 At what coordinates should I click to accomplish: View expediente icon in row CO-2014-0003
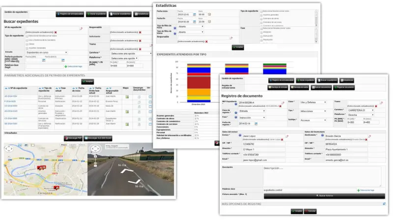point(150,107)
